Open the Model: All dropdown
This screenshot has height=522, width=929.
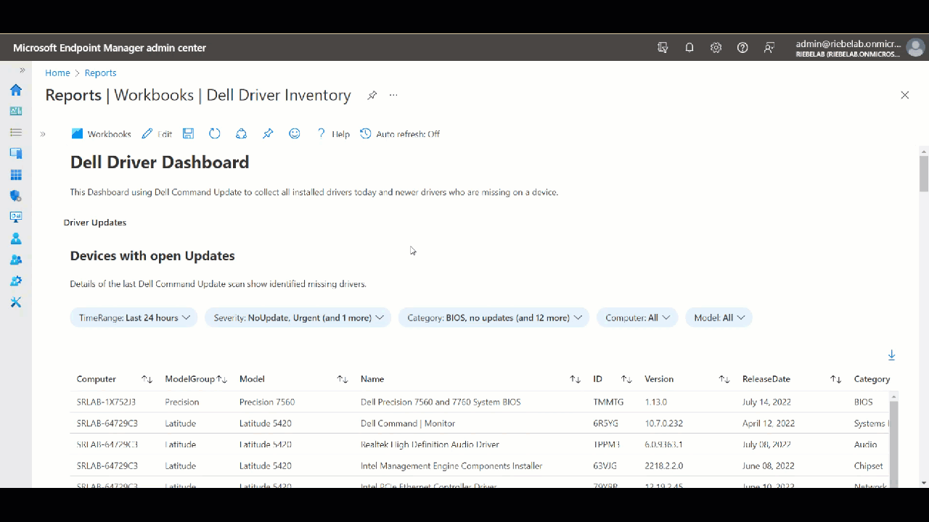[x=719, y=318]
